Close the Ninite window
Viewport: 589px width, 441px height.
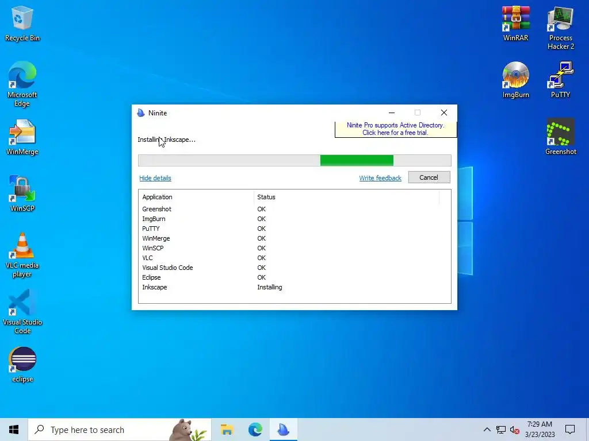pos(444,113)
